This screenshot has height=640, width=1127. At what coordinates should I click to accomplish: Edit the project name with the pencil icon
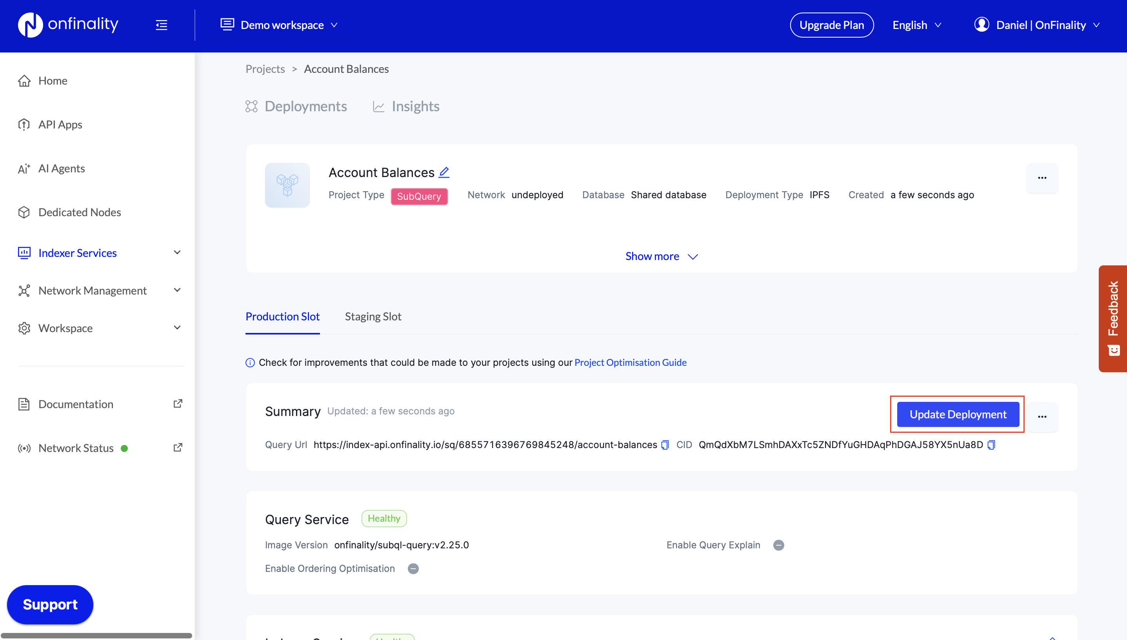pyautogui.click(x=444, y=172)
